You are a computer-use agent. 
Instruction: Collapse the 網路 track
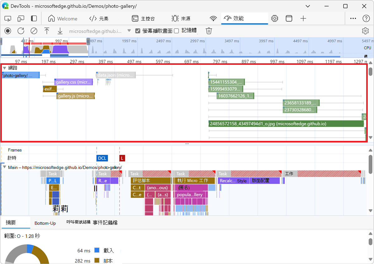click(x=5, y=68)
